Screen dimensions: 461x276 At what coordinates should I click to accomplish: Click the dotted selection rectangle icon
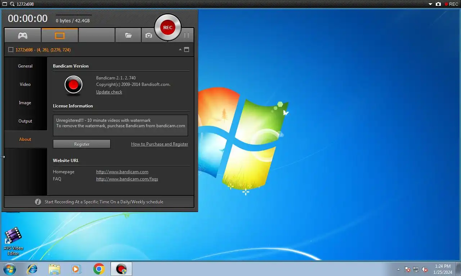(x=11, y=50)
